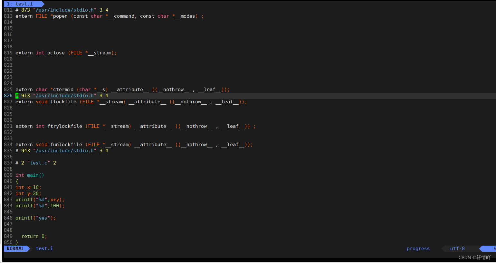Click the green cursor block on line 826

click(x=17, y=96)
